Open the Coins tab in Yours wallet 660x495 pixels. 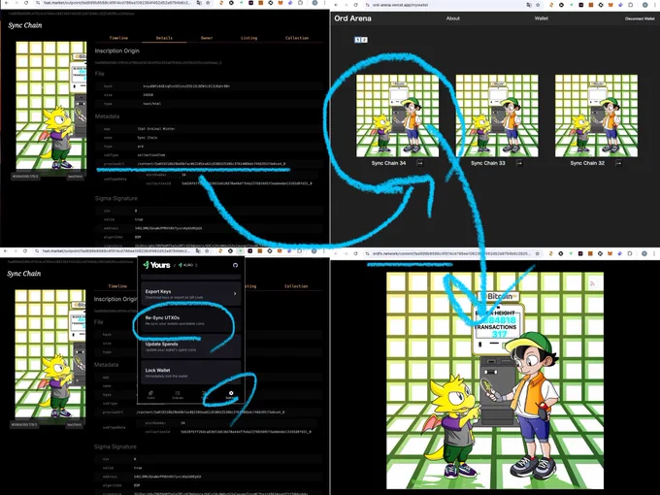(x=150, y=395)
